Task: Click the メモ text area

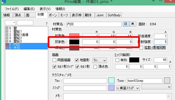Action: click(115, 97)
